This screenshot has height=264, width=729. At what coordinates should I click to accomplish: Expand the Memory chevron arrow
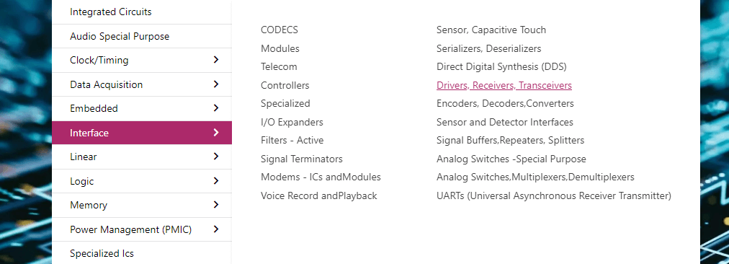pyautogui.click(x=215, y=205)
